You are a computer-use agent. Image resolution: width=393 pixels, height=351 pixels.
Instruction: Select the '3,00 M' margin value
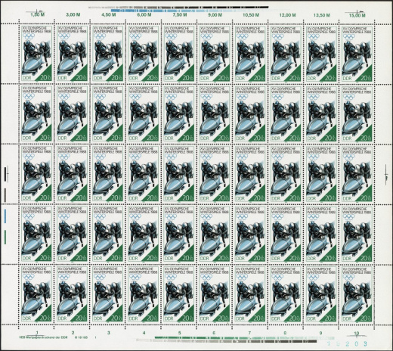(73, 15)
